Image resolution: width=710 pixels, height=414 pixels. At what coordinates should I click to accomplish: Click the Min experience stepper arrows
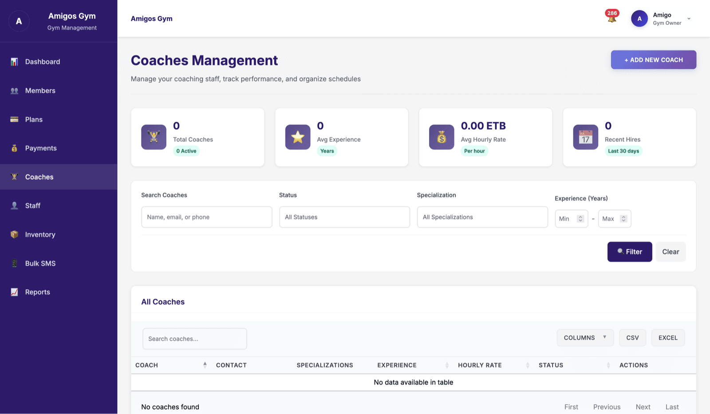pyautogui.click(x=580, y=219)
